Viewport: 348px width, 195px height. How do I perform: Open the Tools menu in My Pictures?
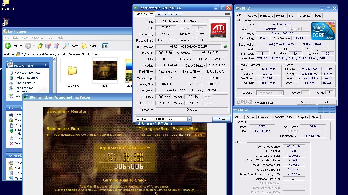(x=50, y=38)
